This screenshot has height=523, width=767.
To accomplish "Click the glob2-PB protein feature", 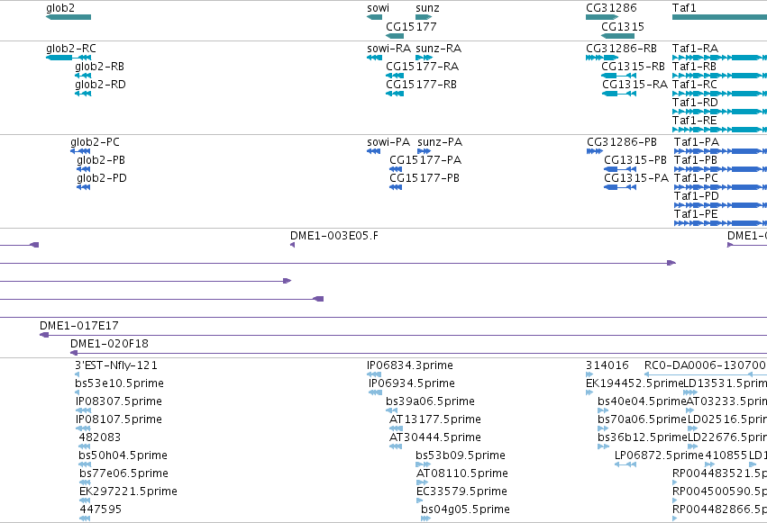I will tap(101, 160).
